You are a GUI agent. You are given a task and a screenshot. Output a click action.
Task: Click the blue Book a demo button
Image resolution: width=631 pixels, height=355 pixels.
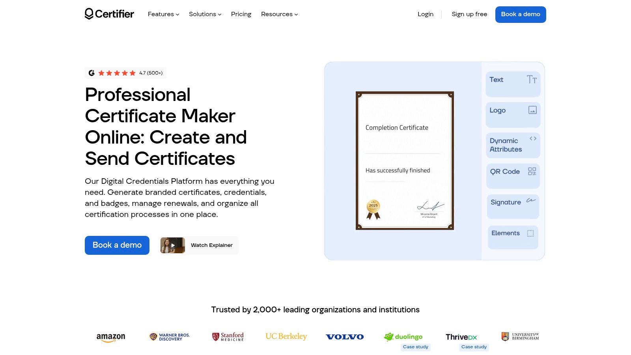pyautogui.click(x=521, y=14)
